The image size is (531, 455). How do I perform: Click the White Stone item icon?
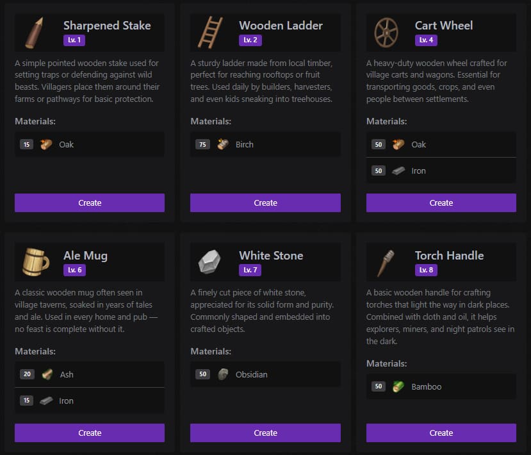point(209,262)
